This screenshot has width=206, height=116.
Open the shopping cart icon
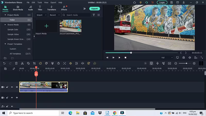(152, 2)
